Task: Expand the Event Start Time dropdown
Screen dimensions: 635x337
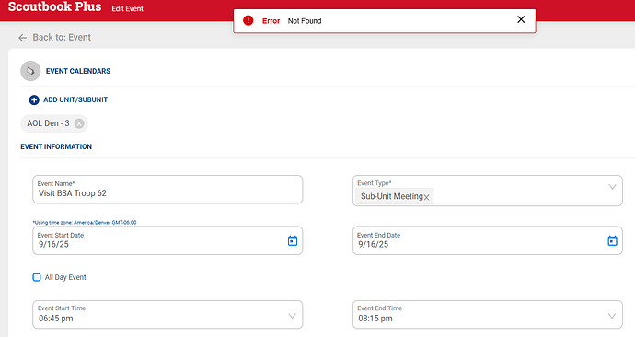Action: tap(292, 316)
